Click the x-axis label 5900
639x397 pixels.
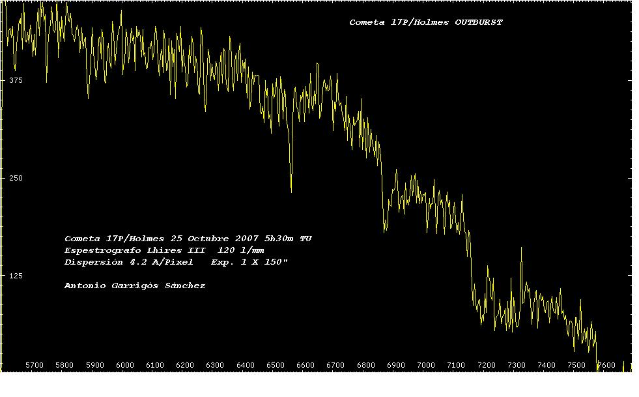(x=95, y=365)
